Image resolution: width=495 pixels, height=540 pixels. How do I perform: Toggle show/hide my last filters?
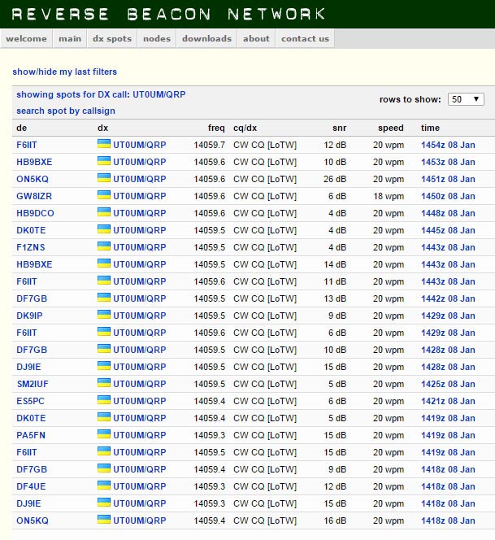(x=64, y=72)
